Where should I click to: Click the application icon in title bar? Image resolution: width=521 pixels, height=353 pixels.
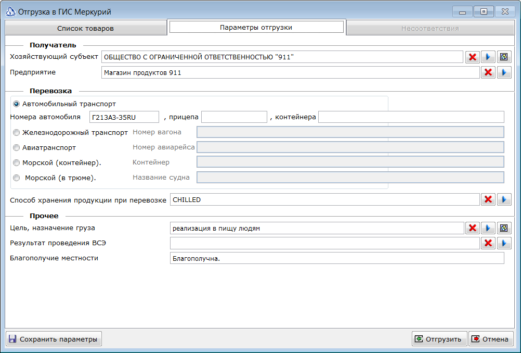click(x=10, y=11)
